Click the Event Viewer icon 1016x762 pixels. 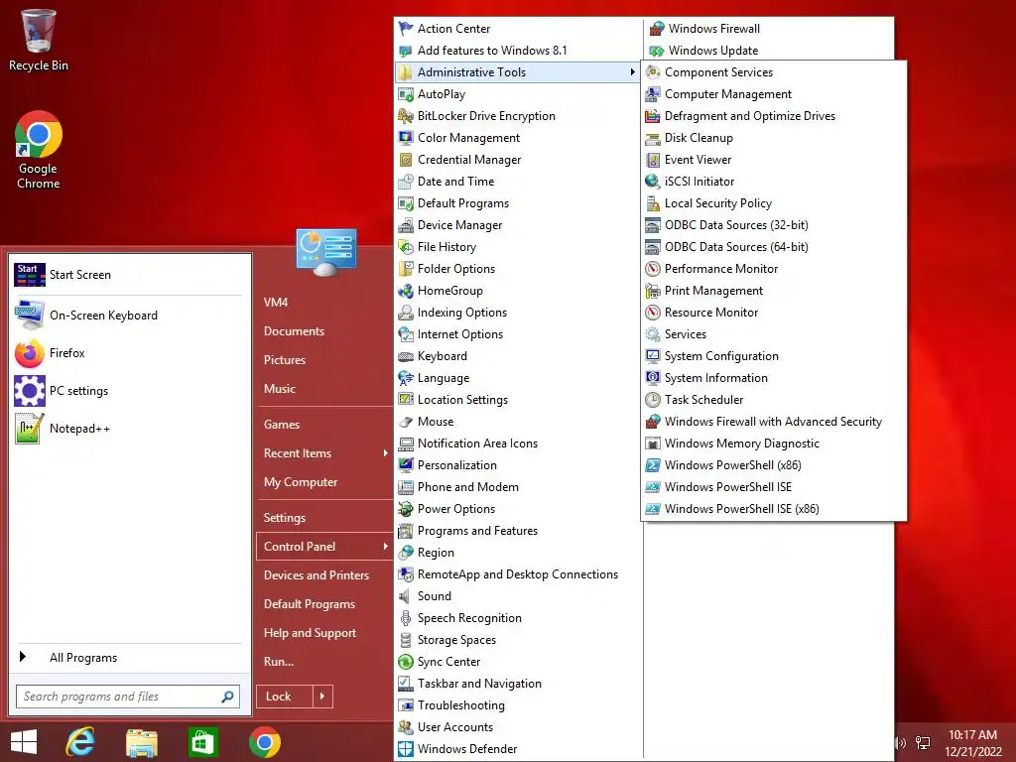[653, 160]
